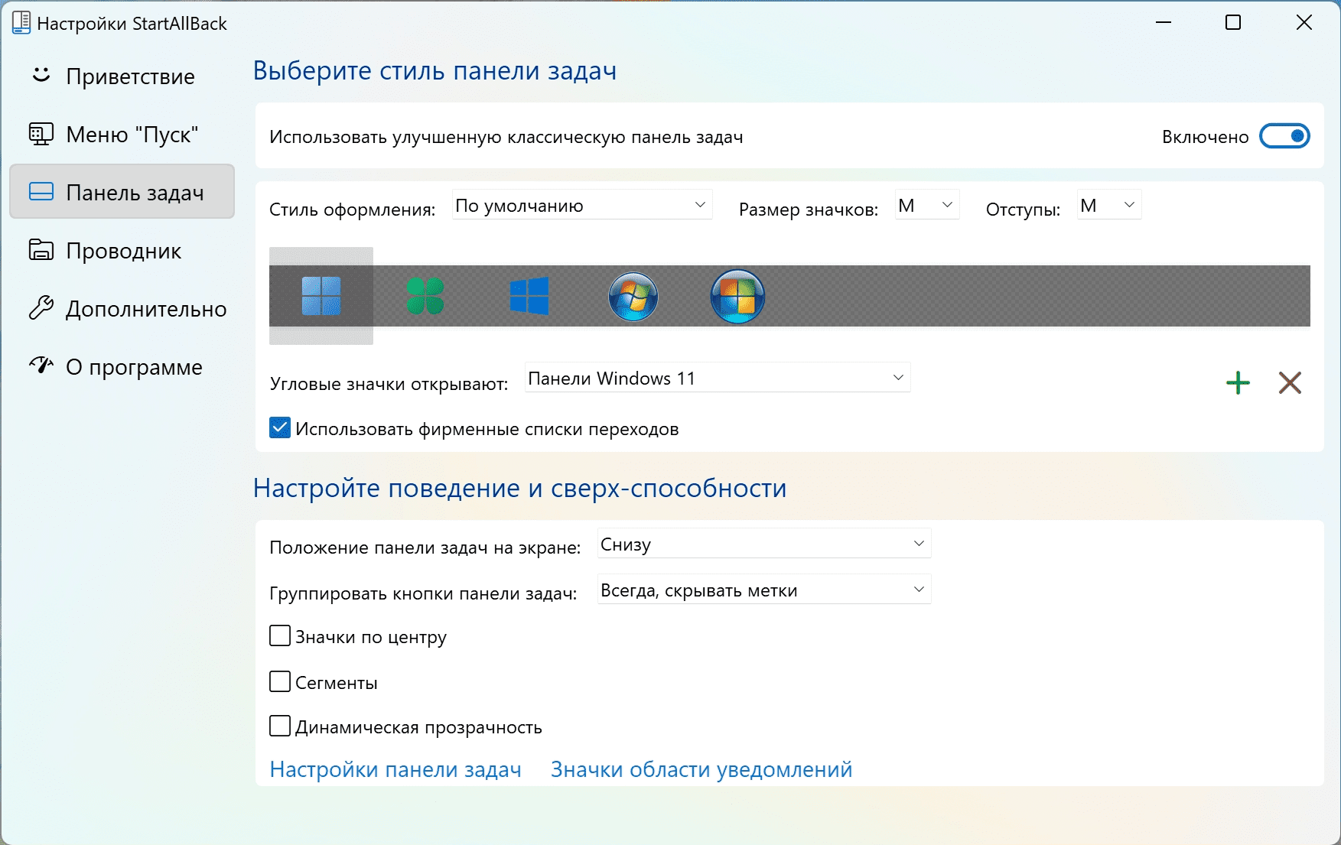Screen dimensions: 1341x845
Task: Click the StartAllBack app icon in title bar
Action: 21,23
